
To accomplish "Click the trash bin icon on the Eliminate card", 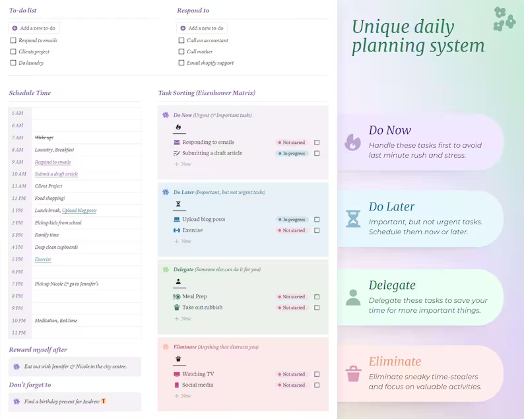I will click(353, 374).
